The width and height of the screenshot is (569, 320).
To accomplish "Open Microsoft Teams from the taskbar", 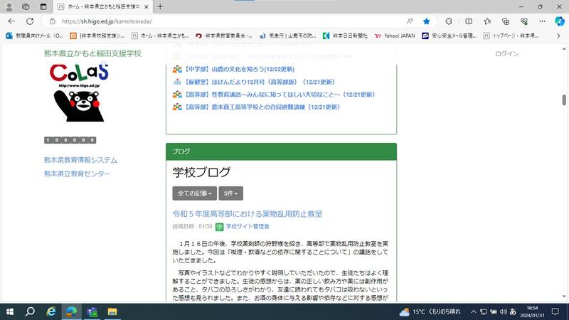I will pyautogui.click(x=92, y=311).
